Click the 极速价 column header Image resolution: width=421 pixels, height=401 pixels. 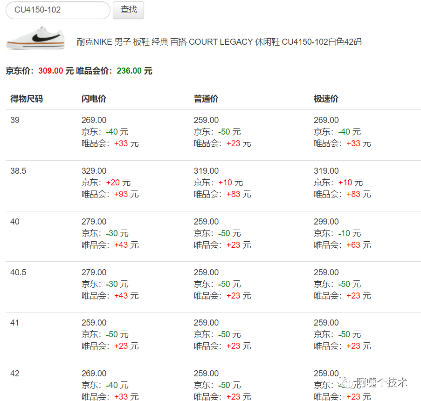click(x=326, y=99)
